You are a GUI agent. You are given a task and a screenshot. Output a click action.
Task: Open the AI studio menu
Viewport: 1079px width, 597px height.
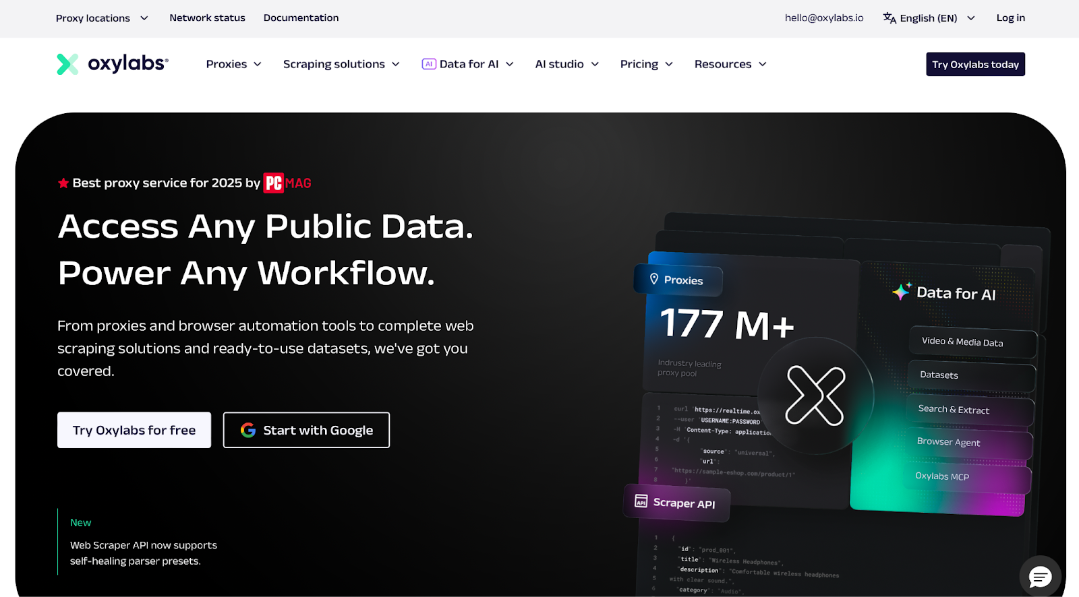[x=566, y=64]
